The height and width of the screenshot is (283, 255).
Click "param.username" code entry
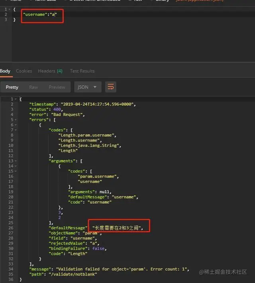click(97, 176)
